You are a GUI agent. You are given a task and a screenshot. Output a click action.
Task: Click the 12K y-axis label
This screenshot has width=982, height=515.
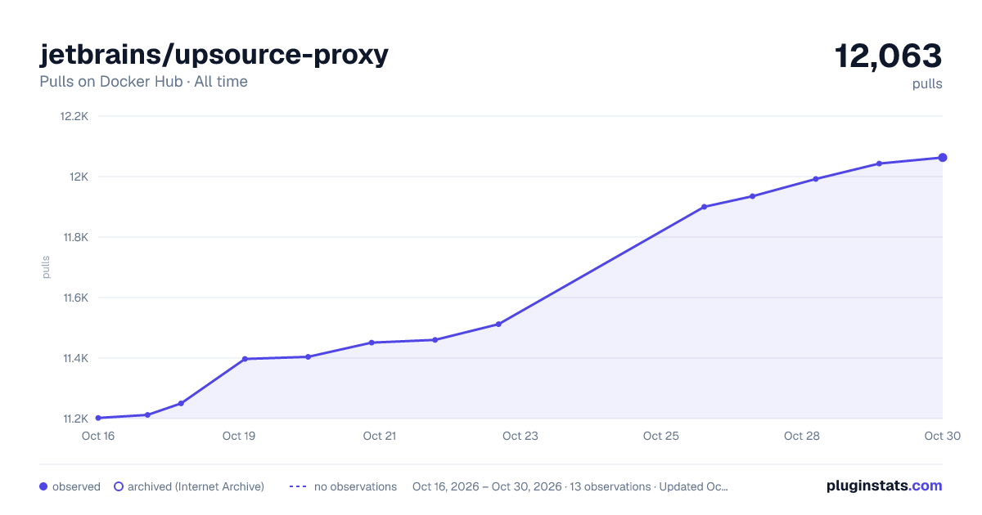(79, 177)
